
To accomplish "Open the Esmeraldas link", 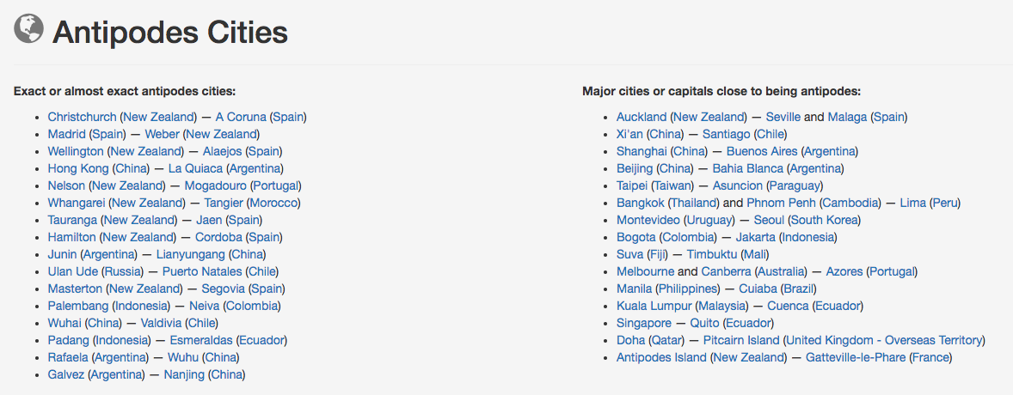I will pyautogui.click(x=201, y=339).
